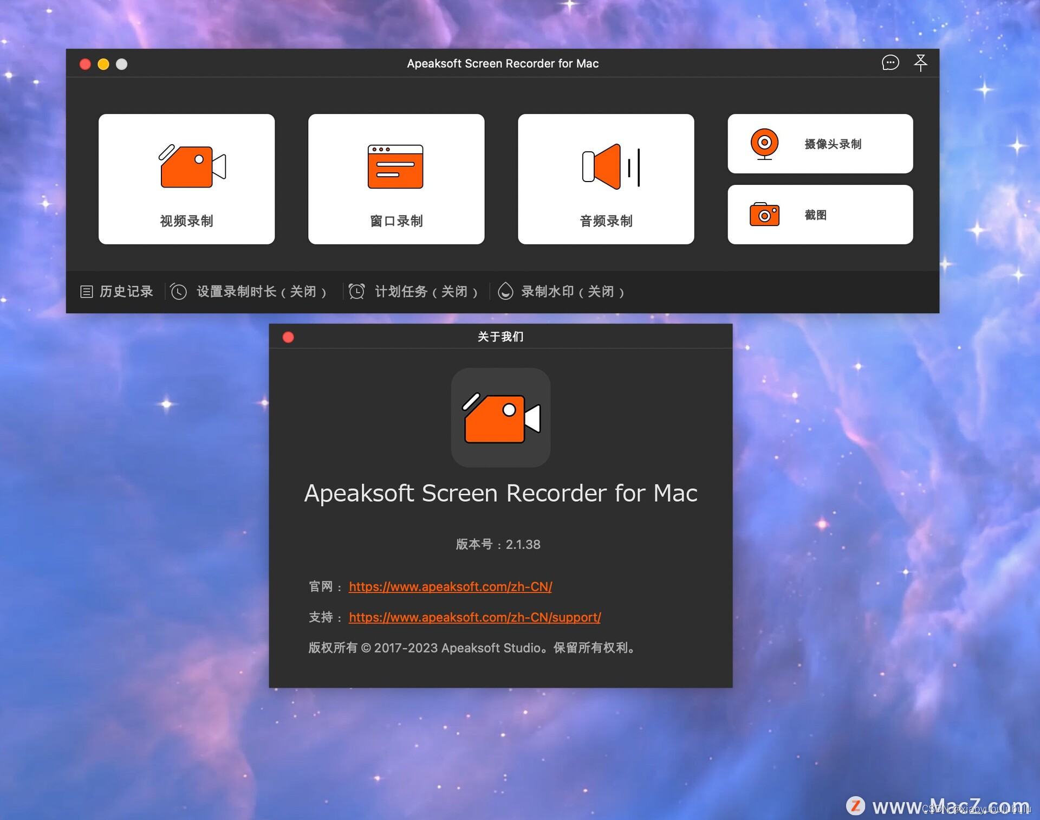The height and width of the screenshot is (820, 1040).
Task: Select the 视频录制 video recording tool
Action: (186, 179)
